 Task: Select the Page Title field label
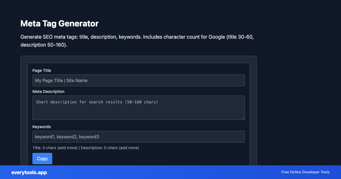pyautogui.click(x=41, y=70)
